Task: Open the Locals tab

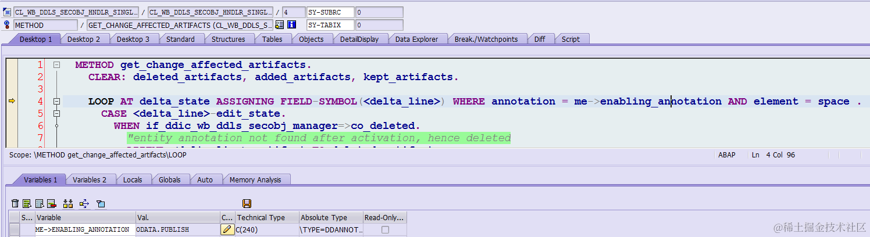Action: 133,180
